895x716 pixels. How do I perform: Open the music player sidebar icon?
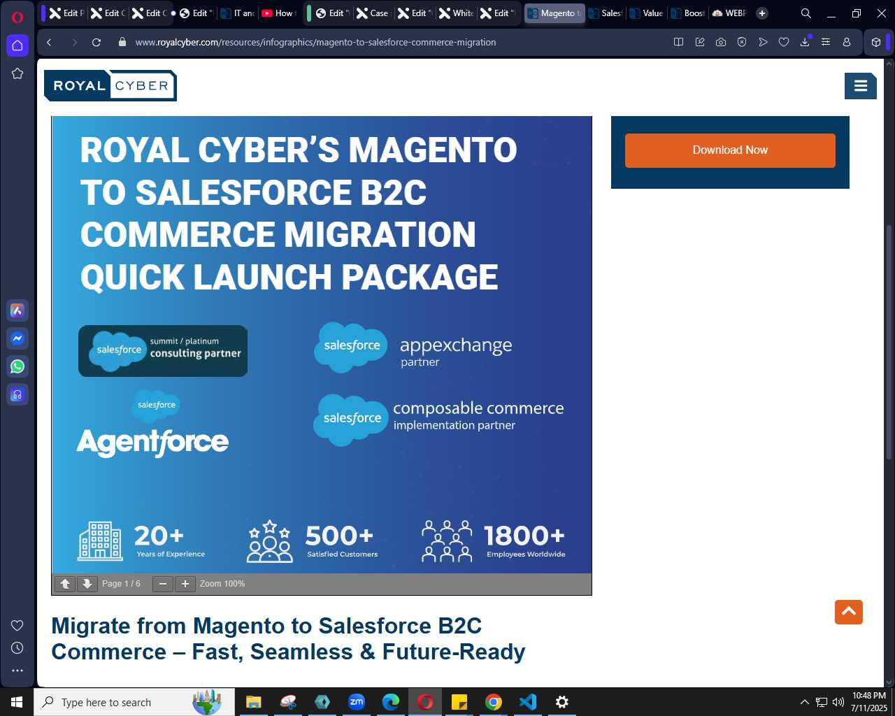click(x=17, y=394)
